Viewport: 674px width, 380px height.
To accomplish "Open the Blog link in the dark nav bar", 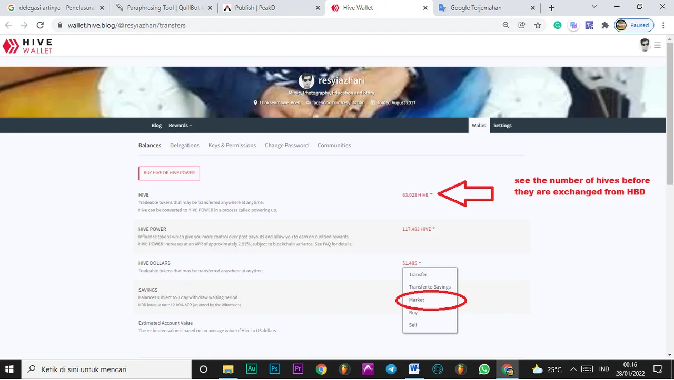I will (156, 125).
